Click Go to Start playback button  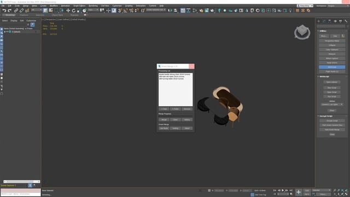[x=275, y=190]
